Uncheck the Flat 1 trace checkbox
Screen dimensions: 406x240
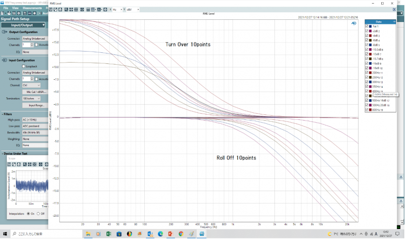[367, 26]
